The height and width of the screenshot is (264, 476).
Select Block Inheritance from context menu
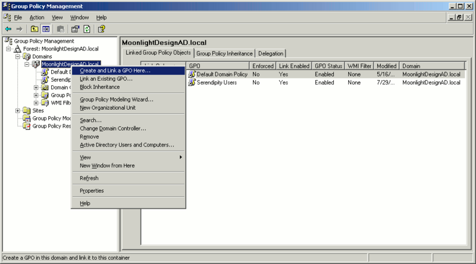[129, 87]
